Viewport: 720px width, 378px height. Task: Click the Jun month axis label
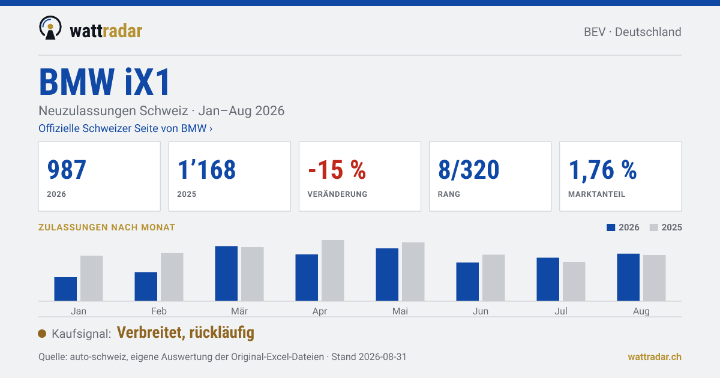(x=481, y=311)
